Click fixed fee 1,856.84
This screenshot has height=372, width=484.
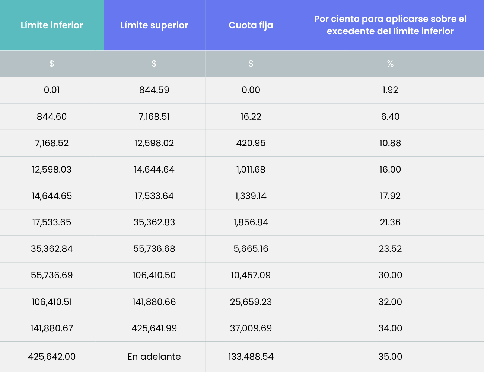(x=251, y=222)
